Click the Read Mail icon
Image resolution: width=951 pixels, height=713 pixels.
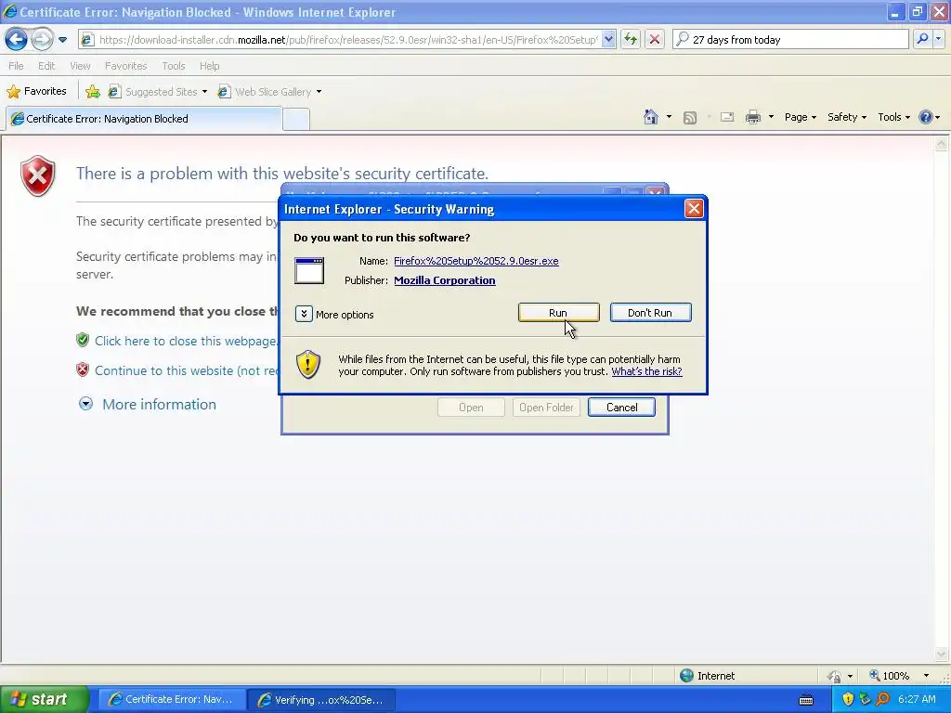click(727, 117)
